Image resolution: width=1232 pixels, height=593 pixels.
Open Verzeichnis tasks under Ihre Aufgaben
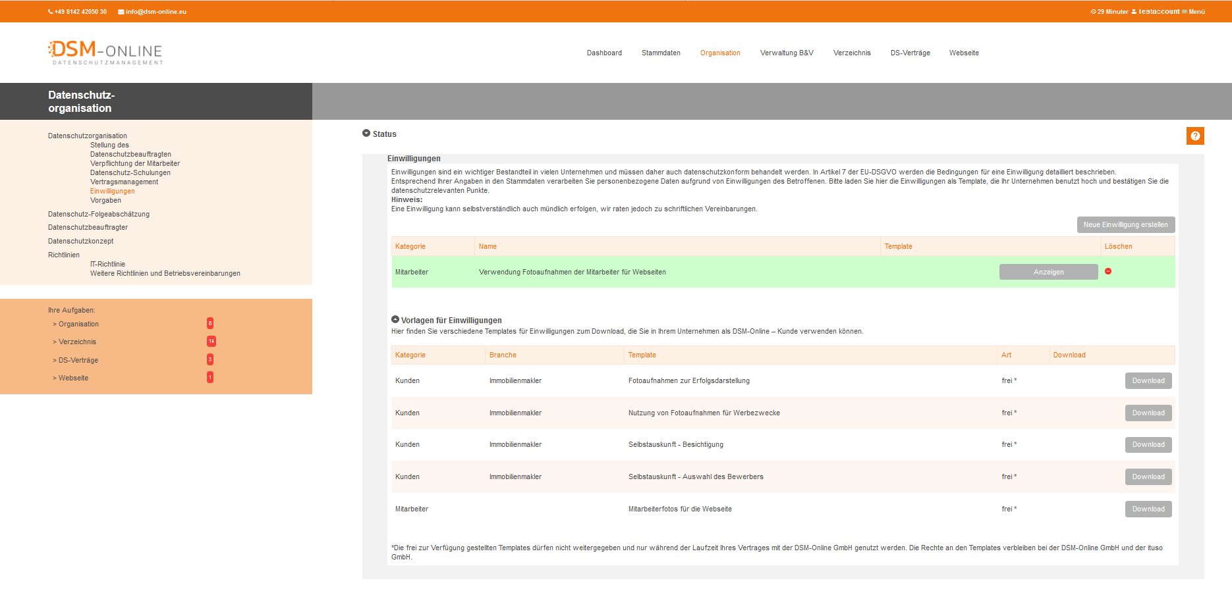point(74,342)
